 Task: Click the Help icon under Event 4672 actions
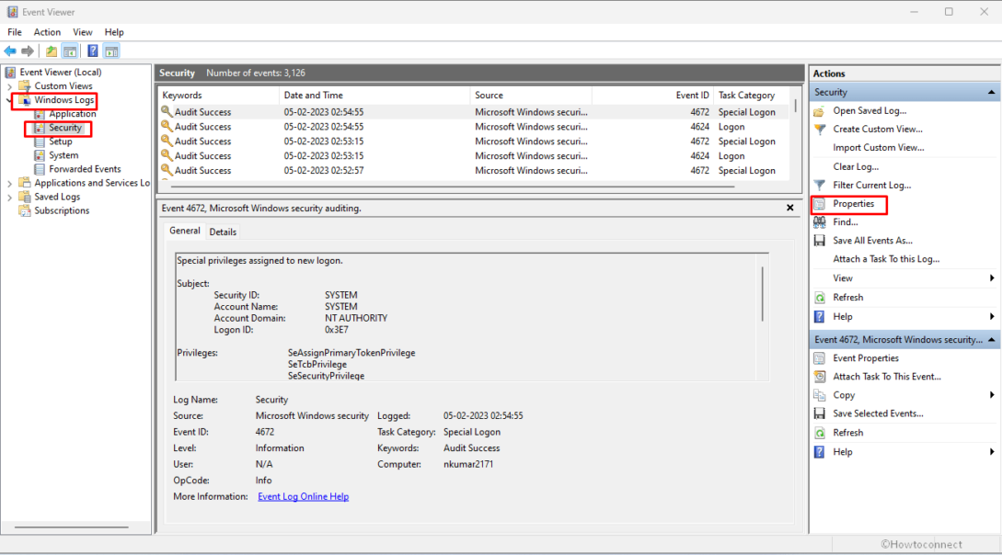coord(819,452)
